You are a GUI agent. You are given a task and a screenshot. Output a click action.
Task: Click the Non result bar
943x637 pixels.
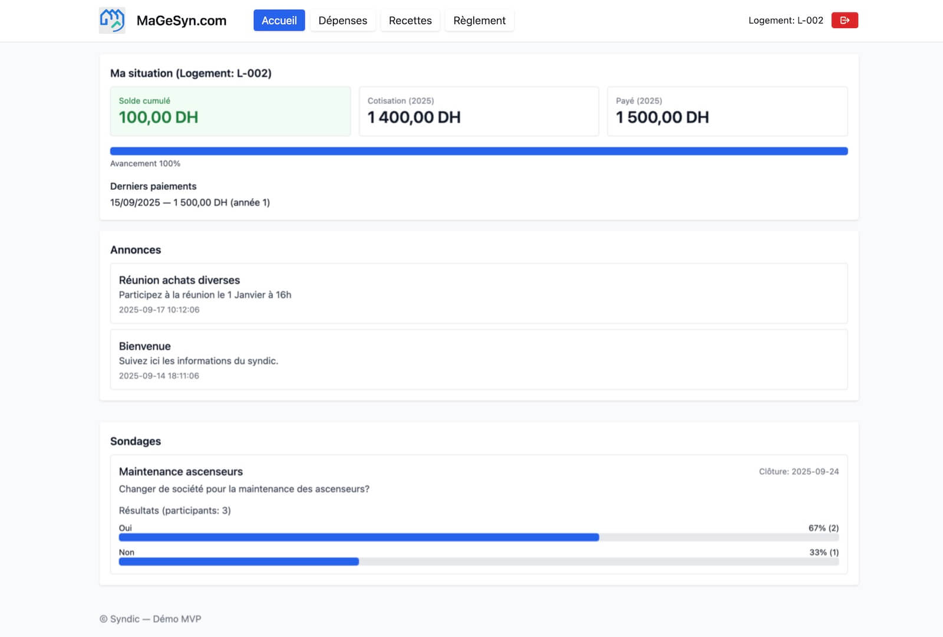click(x=479, y=562)
